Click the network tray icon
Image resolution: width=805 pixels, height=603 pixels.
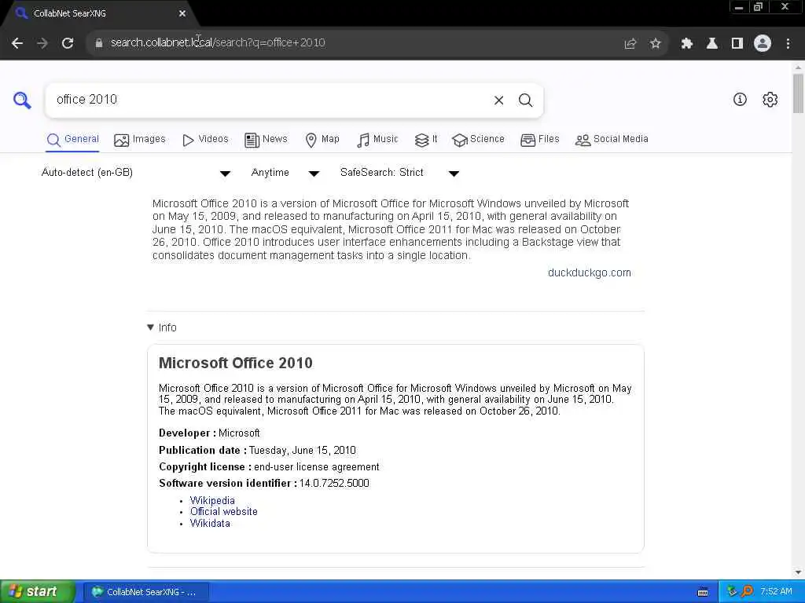[732, 592]
